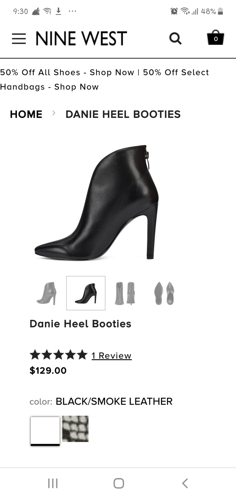Open the hamburger navigation menu
The height and width of the screenshot is (499, 236).
(19, 38)
